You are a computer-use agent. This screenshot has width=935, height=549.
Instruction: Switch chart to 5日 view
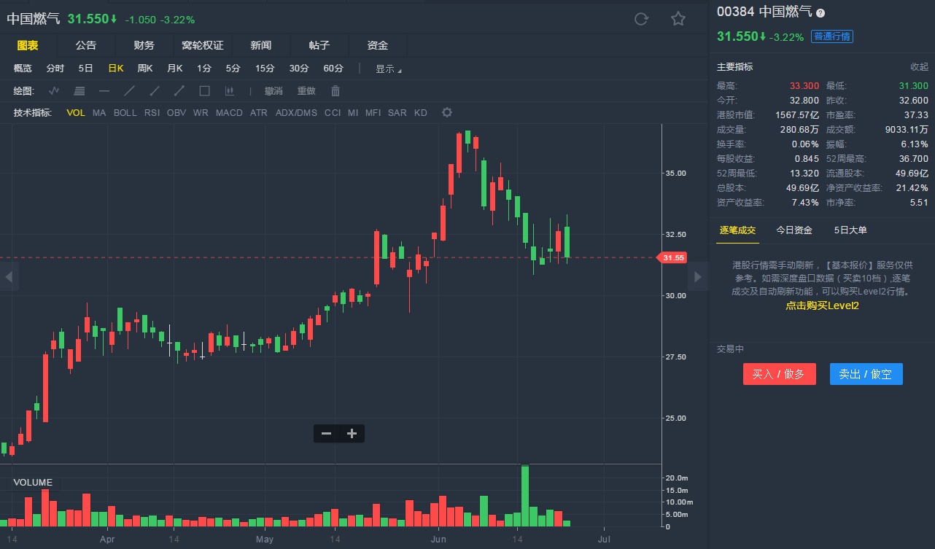click(x=86, y=69)
